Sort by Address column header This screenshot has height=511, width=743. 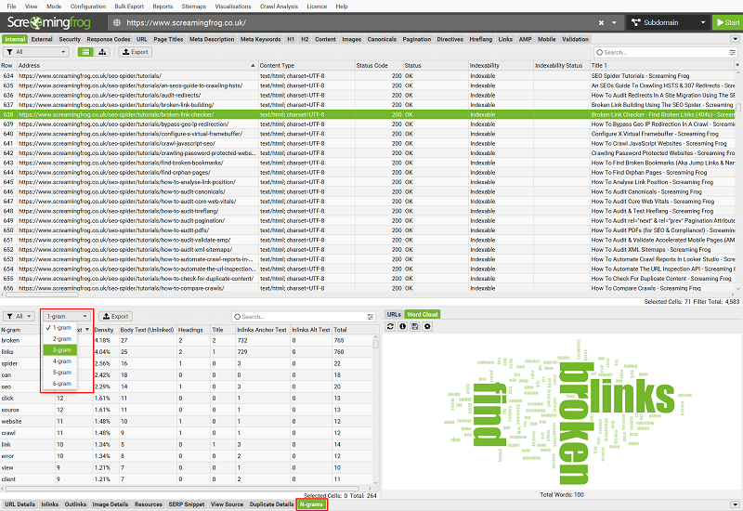pyautogui.click(x=137, y=65)
